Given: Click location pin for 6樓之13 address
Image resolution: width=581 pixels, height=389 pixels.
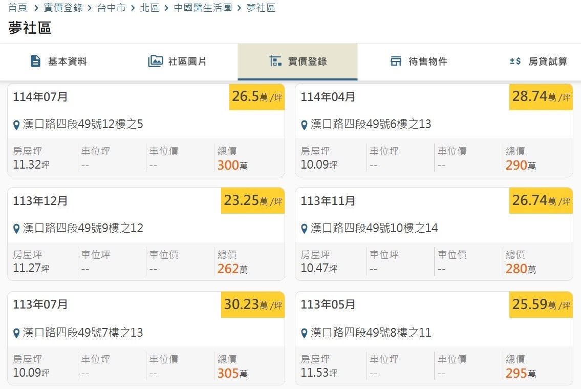Looking at the screenshot, I should click(304, 125).
